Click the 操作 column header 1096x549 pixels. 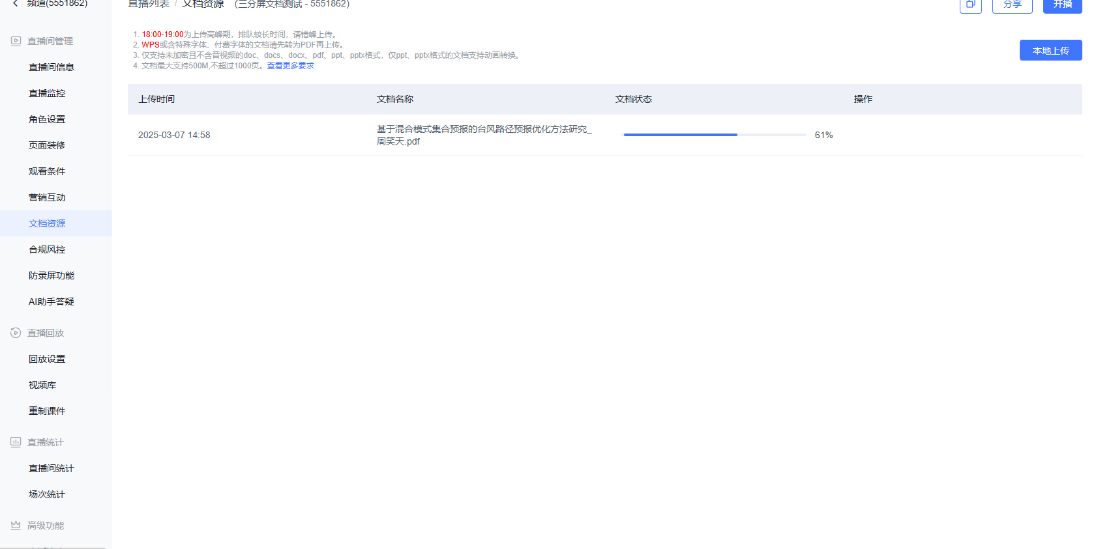(863, 99)
